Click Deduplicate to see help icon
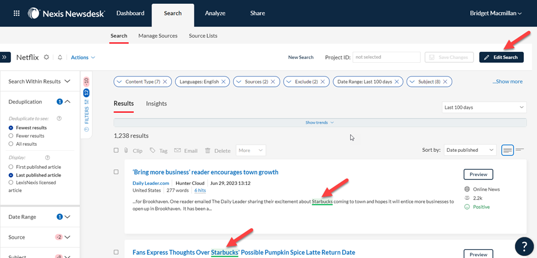 tap(59, 118)
